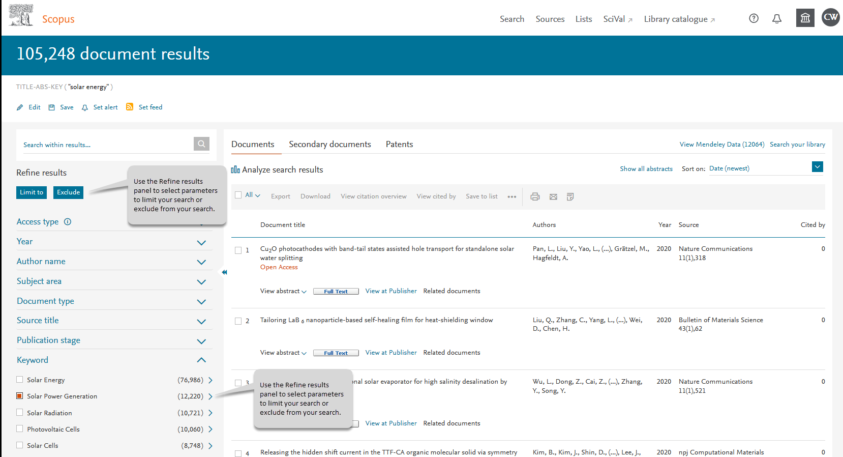Open the Search menu item
Image resolution: width=843 pixels, height=457 pixels.
pyautogui.click(x=512, y=19)
